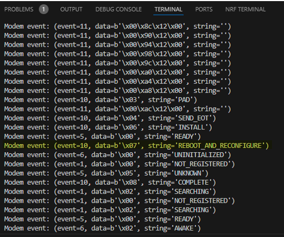Open the PROBLEMS panel tab

coord(19,9)
